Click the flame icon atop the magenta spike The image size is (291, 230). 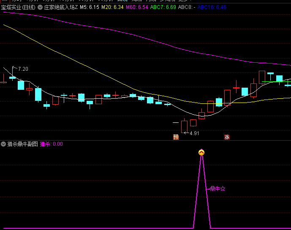click(x=201, y=152)
